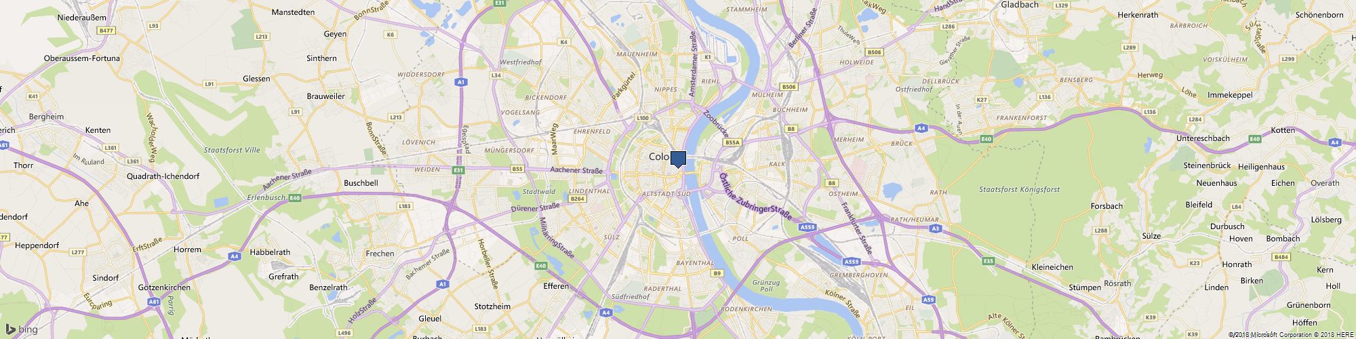Click the Ehrenfeld district label

click(x=593, y=131)
